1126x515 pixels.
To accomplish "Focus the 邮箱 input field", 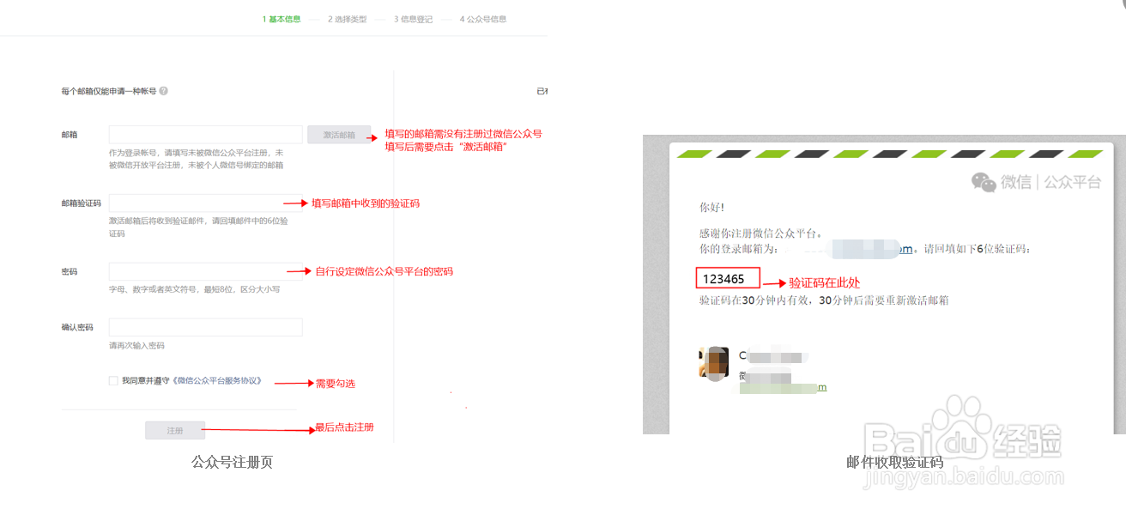I will (x=206, y=135).
